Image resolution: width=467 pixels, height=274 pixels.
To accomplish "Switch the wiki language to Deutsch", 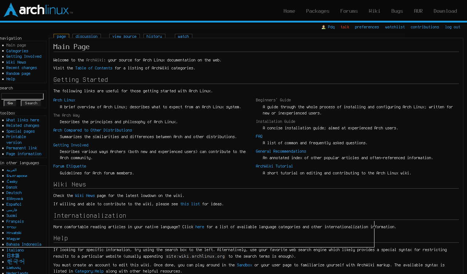I will tap(13, 193).
